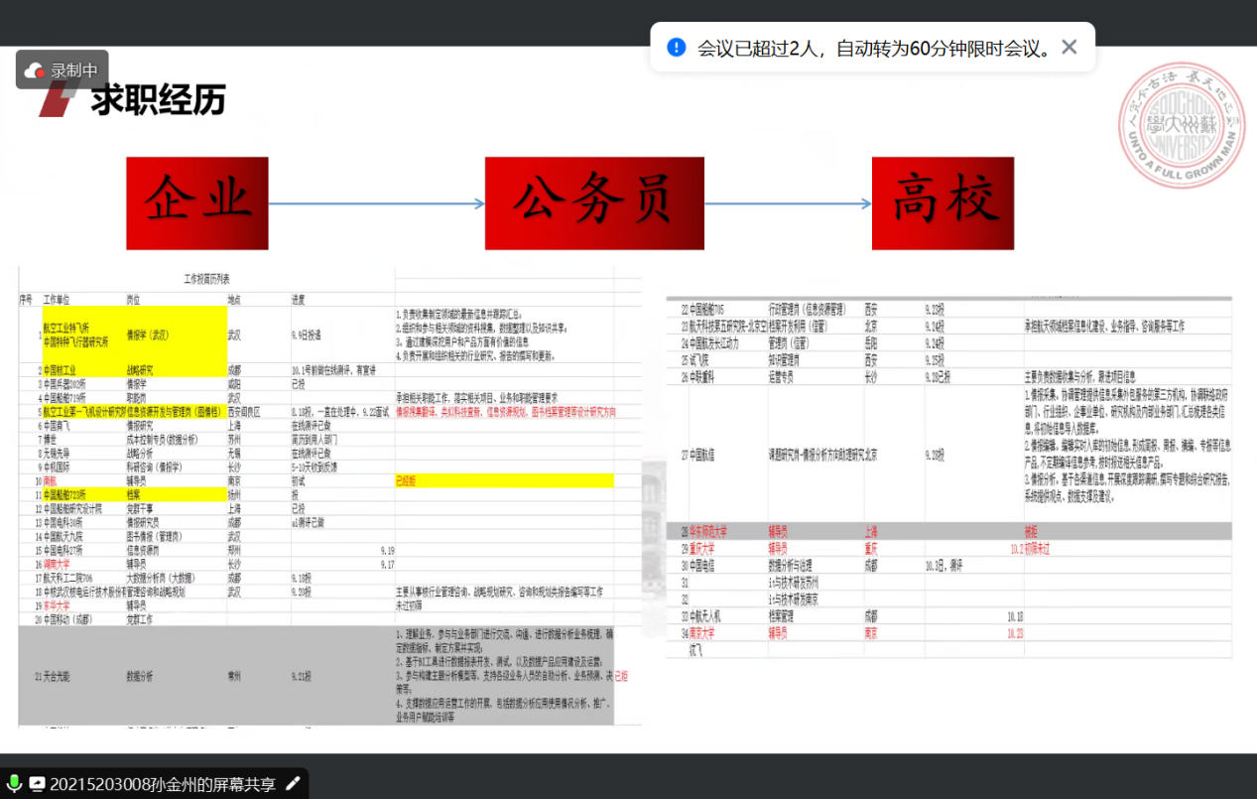The width and height of the screenshot is (1257, 799).
Task: Click the green microphone icon
Action: [14, 783]
